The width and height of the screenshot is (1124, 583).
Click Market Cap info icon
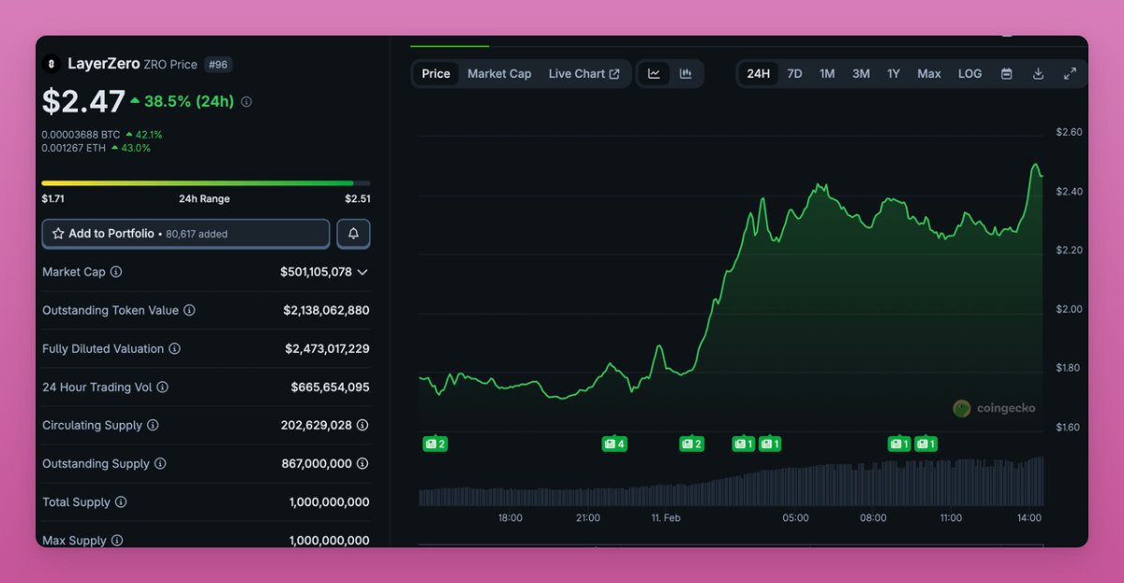[116, 272]
